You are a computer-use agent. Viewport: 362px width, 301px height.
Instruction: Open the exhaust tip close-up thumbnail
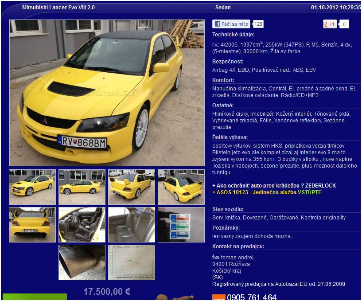[x=82, y=262]
